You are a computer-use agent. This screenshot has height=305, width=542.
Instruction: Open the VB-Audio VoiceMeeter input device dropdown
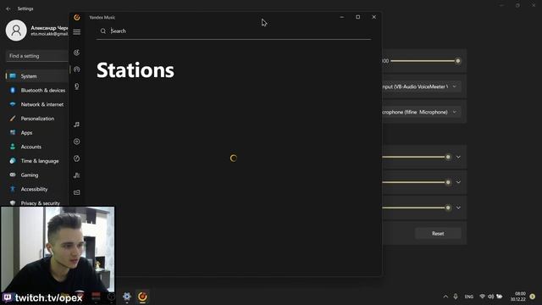point(422,86)
